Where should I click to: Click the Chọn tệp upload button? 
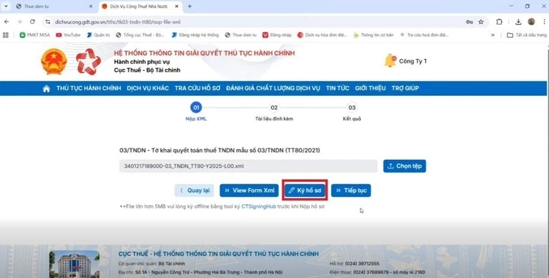[x=404, y=166]
